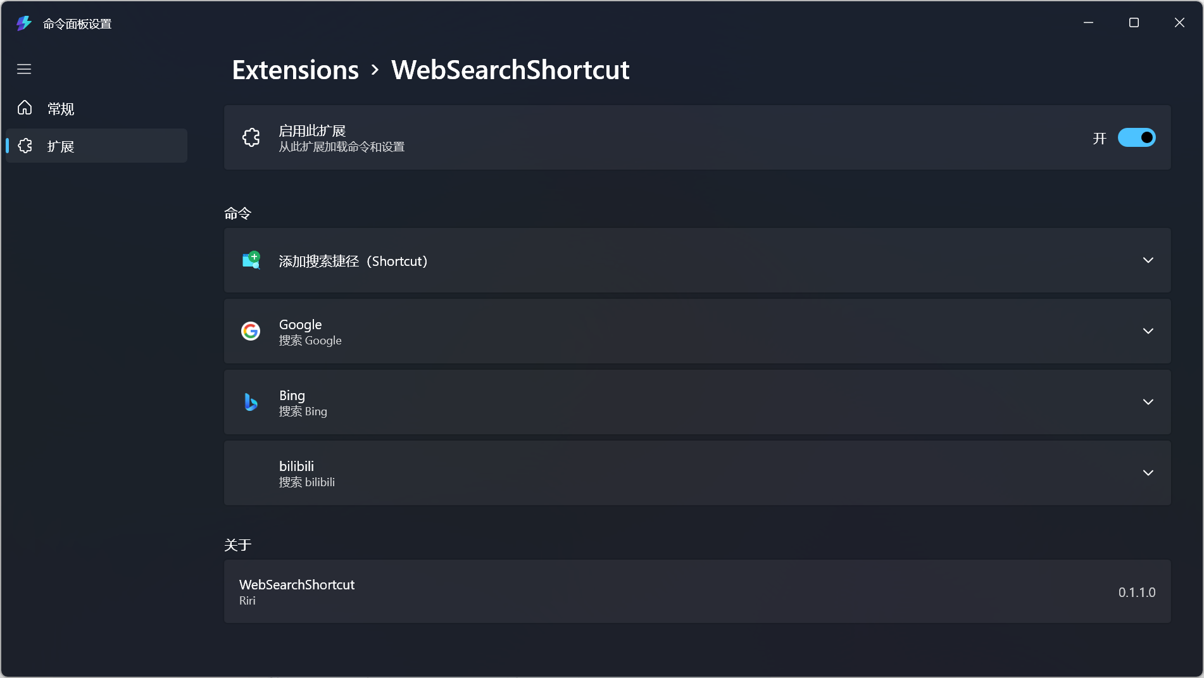Go back to Extensions breadcrumb
The image size is (1204, 678).
click(x=295, y=70)
